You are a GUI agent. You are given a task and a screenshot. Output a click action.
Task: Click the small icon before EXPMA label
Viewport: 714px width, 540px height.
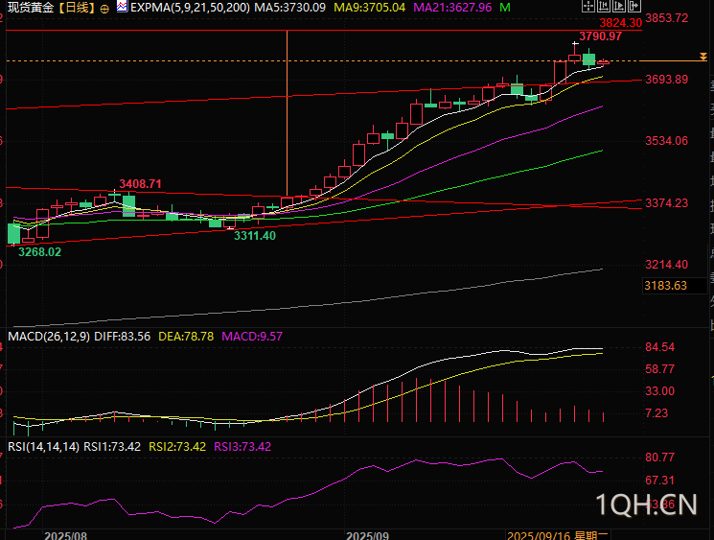121,7
